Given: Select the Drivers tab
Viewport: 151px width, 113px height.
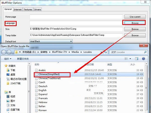Looking at the screenshot, I should [37, 10].
